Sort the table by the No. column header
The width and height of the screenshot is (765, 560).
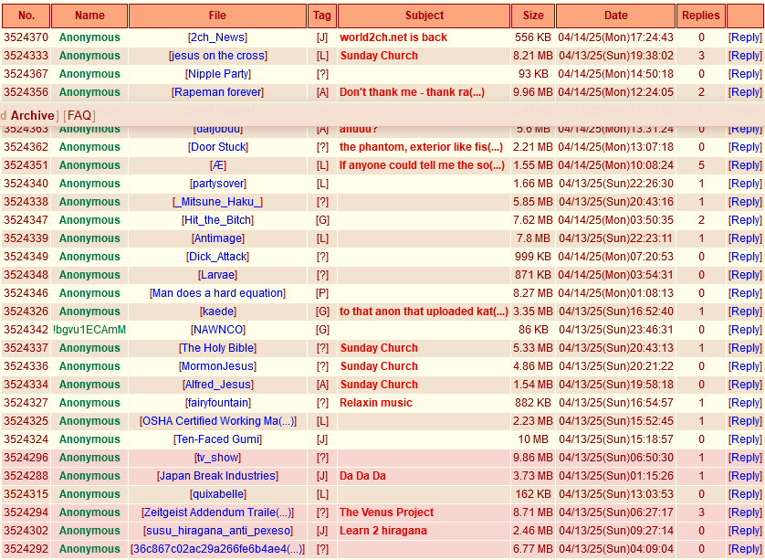(x=26, y=16)
